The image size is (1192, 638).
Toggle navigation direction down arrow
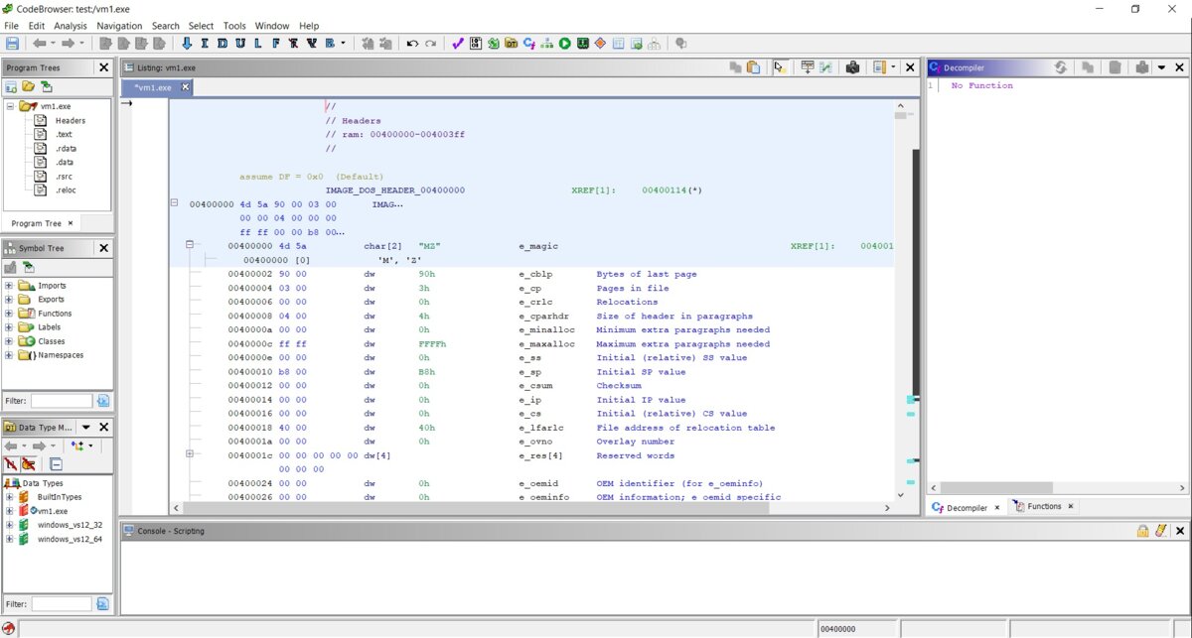coord(186,44)
